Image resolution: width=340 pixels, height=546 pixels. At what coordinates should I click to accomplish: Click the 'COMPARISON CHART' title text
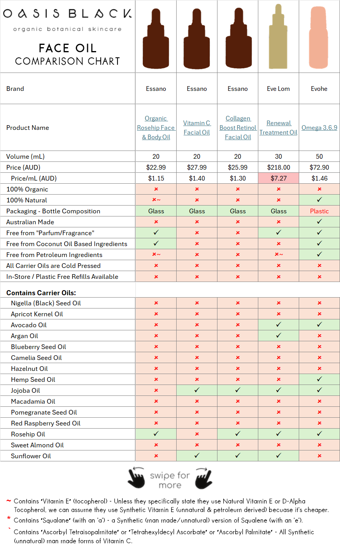[x=67, y=61]
